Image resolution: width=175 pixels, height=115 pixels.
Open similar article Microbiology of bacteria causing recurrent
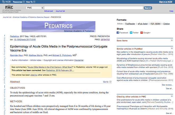click(x=145, y=59)
